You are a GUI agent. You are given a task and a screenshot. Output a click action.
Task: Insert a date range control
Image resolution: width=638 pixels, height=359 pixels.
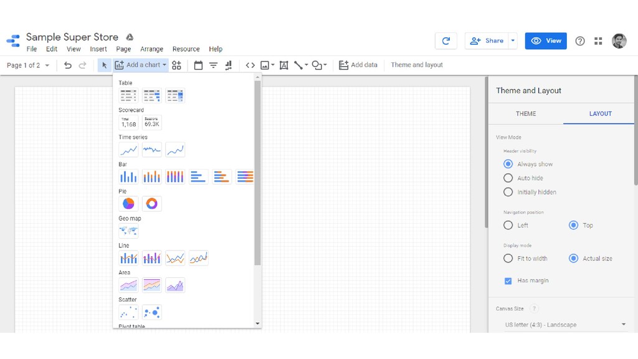click(x=198, y=65)
